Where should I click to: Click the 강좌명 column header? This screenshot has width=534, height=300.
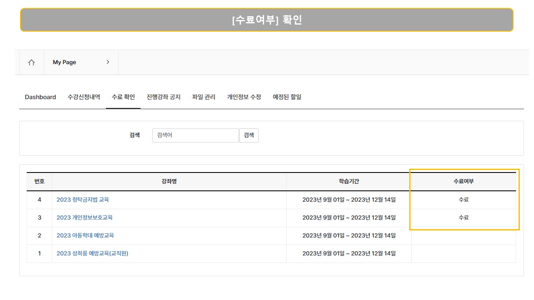pos(169,182)
